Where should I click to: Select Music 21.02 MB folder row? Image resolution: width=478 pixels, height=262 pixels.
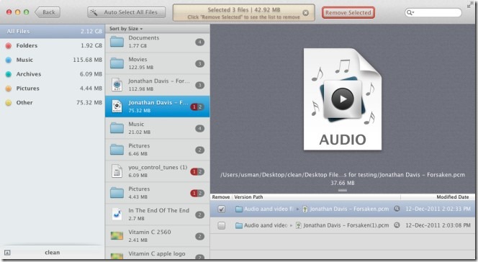(158, 128)
